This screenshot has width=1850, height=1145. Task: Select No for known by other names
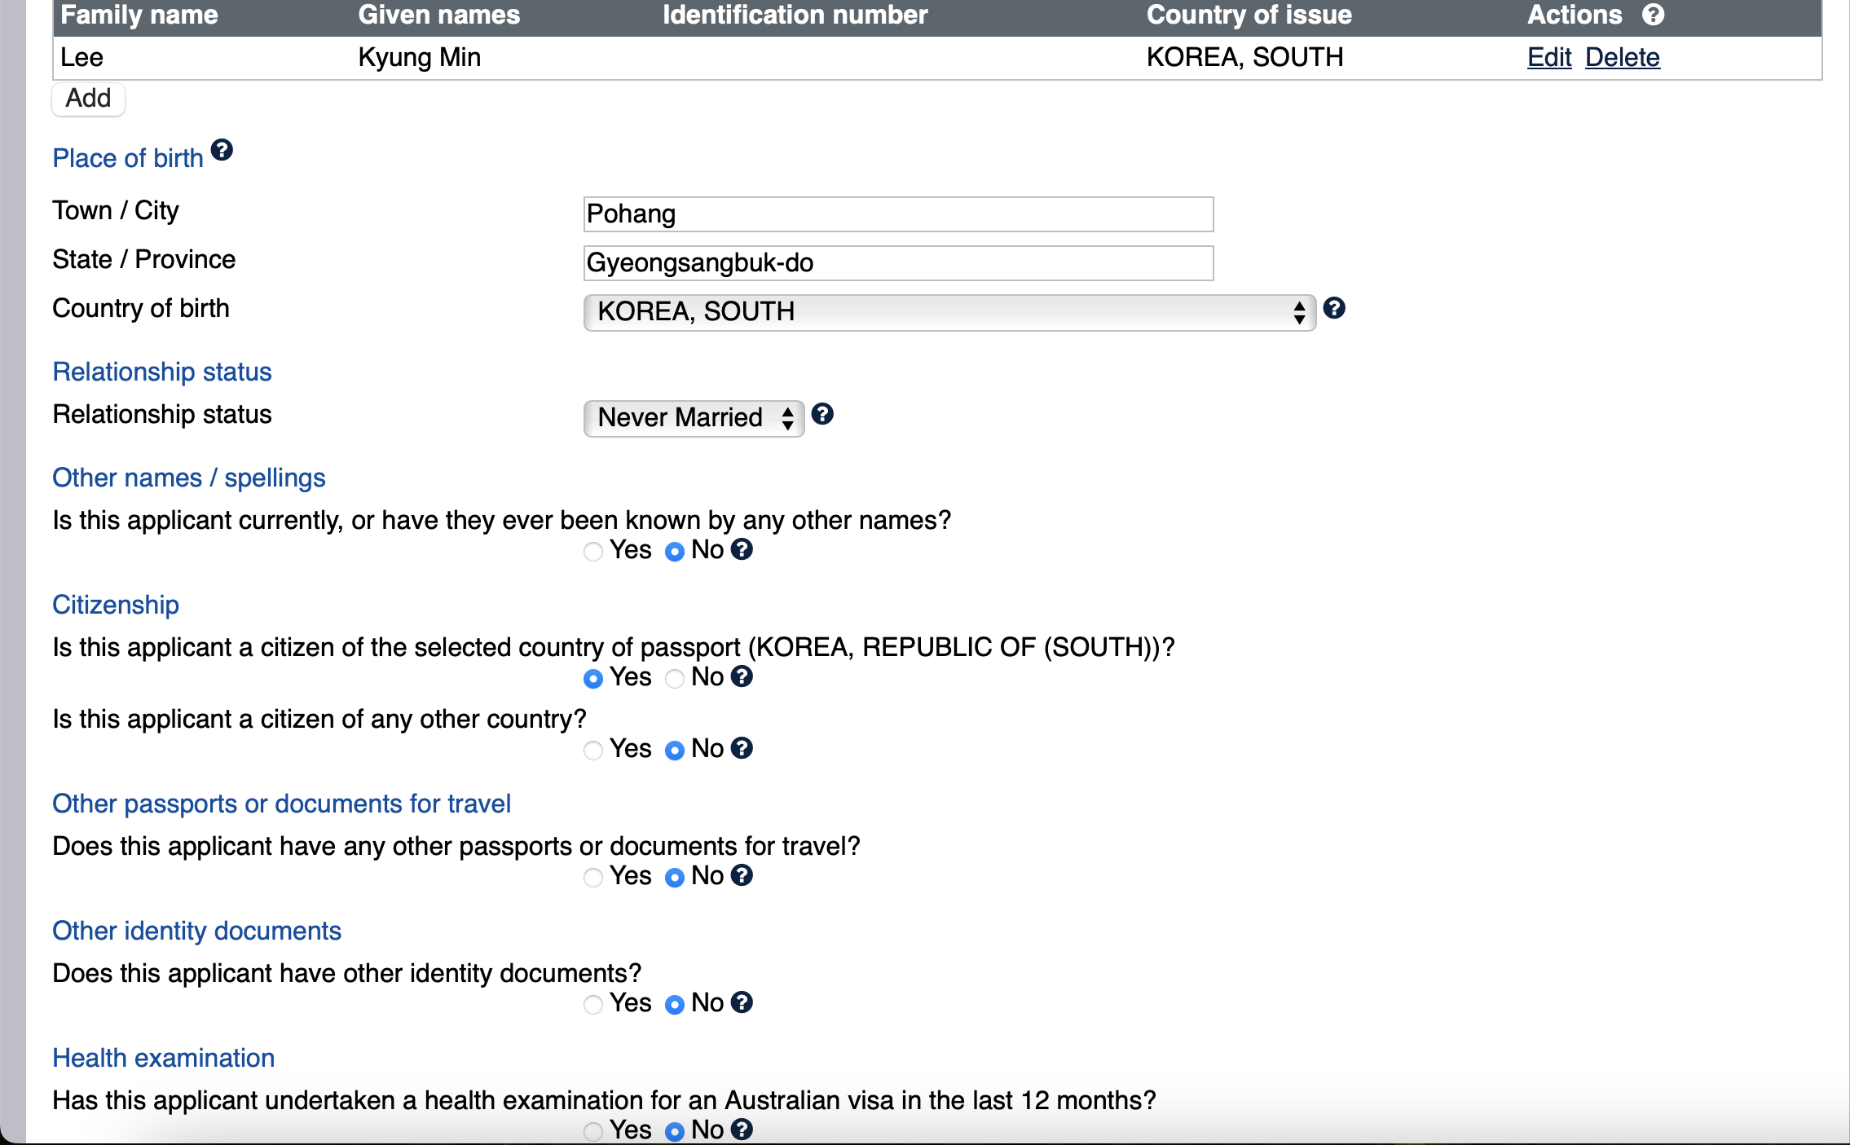tap(675, 552)
